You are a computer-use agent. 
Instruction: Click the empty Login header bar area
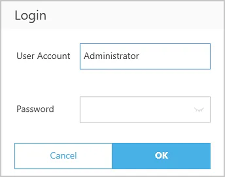click(131, 15)
